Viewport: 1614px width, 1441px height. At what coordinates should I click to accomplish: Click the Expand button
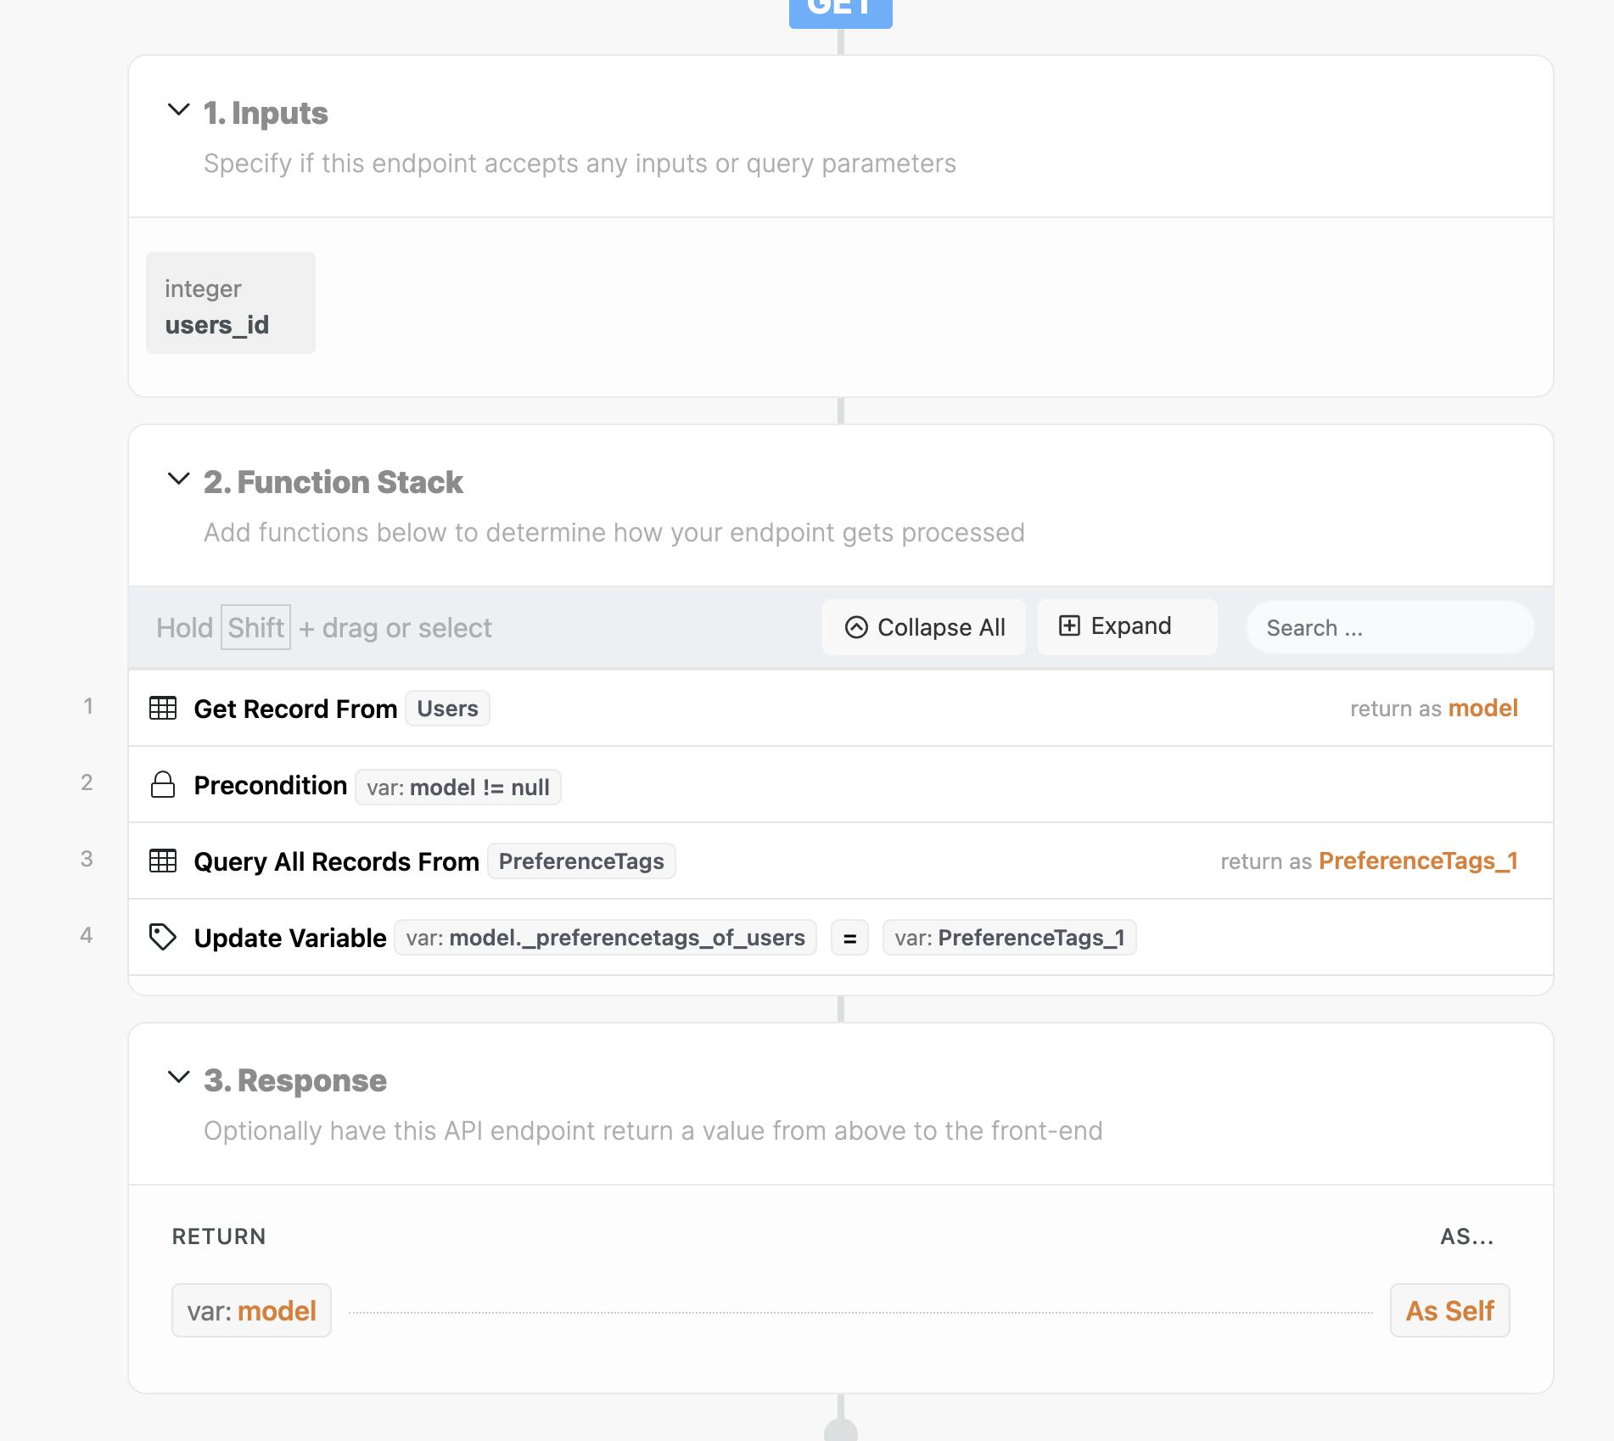tap(1128, 627)
